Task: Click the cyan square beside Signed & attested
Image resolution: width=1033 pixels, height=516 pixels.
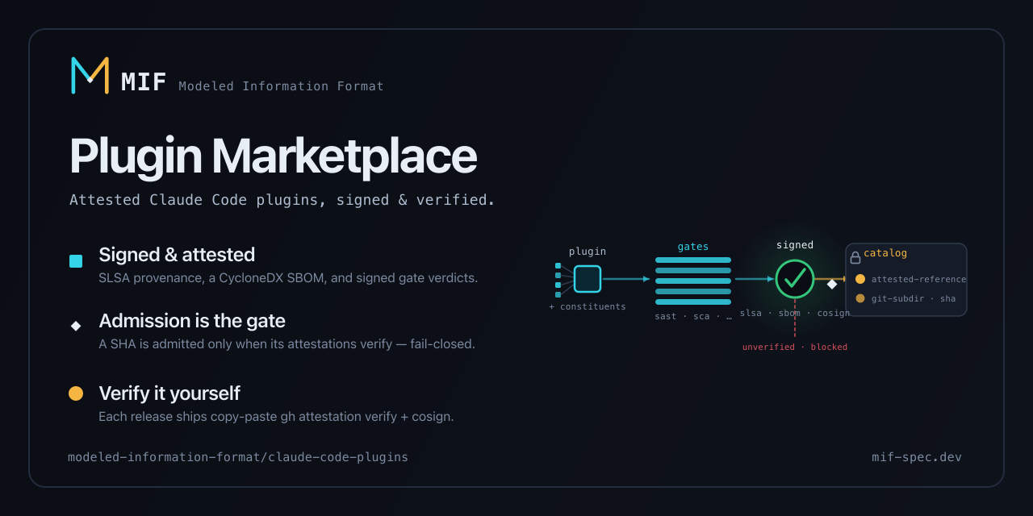Action: 76,261
